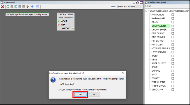Select the HTTPNET SERVER label in the tree
The height and width of the screenshot is (105, 190).
point(161,48)
